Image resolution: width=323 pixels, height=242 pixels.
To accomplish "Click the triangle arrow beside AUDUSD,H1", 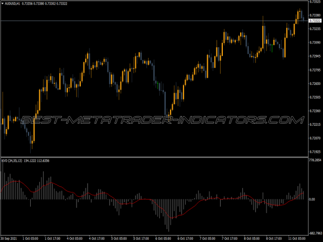I will click(x=3, y=3).
